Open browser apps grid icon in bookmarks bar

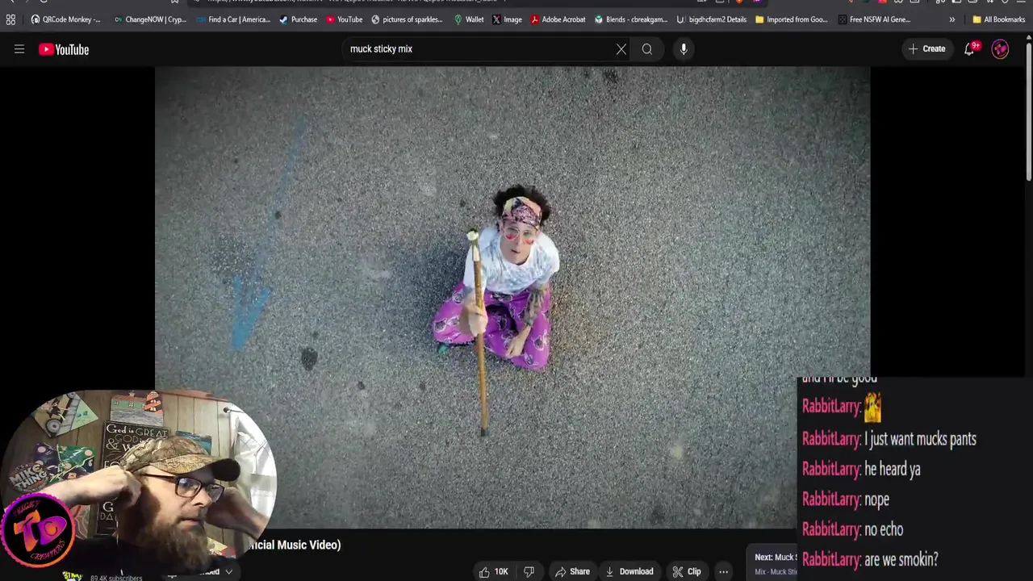tap(10, 19)
